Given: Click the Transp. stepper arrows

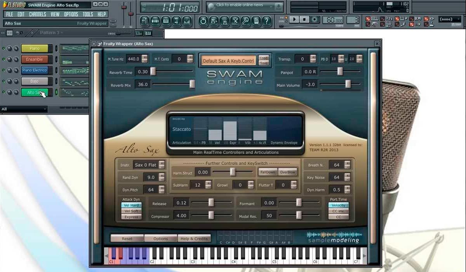Looking at the screenshot, I should [313, 59].
